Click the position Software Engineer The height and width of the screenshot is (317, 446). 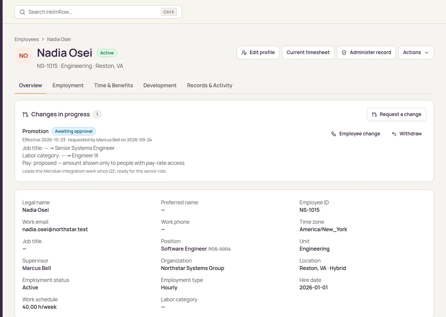coord(184,249)
